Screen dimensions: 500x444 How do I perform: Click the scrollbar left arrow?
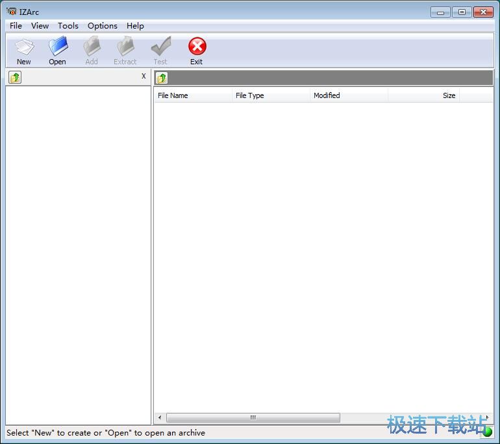(160, 417)
